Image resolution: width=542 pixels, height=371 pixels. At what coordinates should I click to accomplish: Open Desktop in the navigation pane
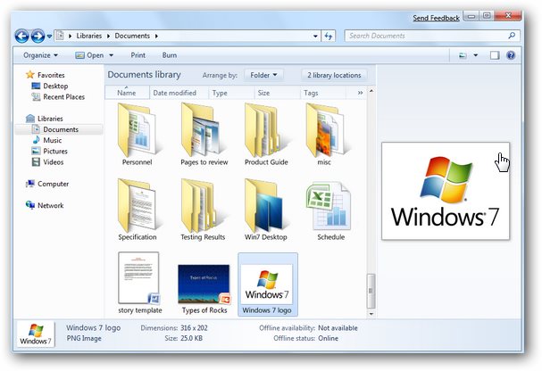point(50,86)
